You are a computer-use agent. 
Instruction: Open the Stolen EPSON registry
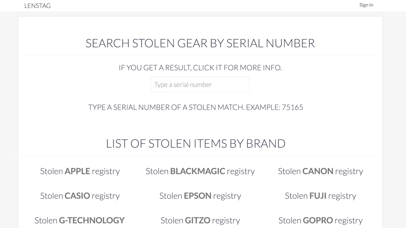[200, 196]
